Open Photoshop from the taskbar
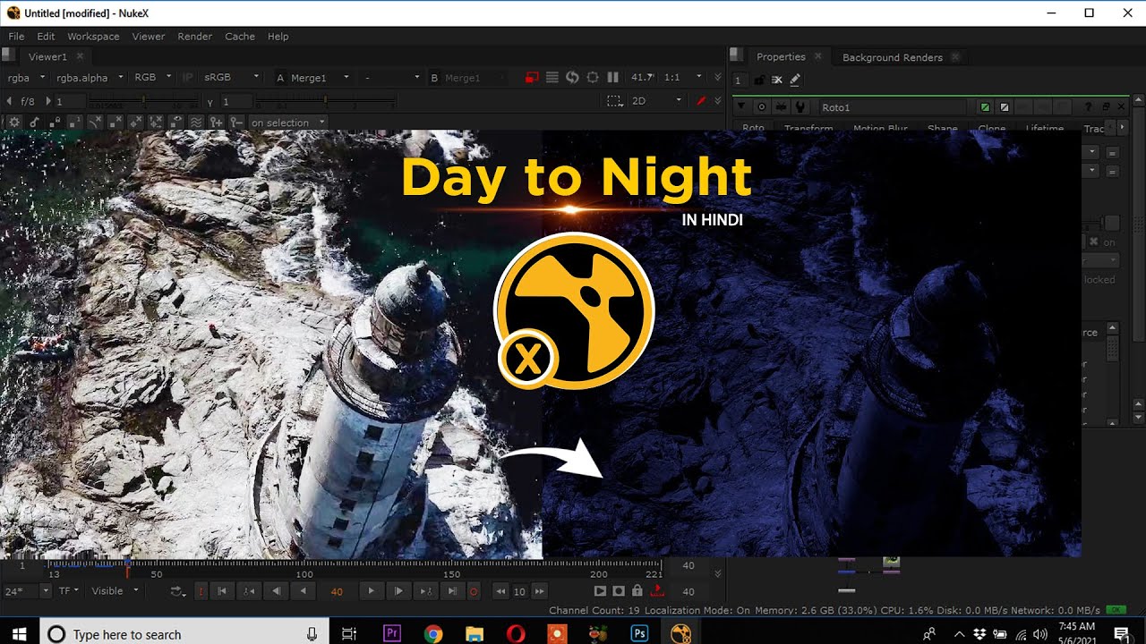Image resolution: width=1146 pixels, height=644 pixels. pyautogui.click(x=639, y=633)
